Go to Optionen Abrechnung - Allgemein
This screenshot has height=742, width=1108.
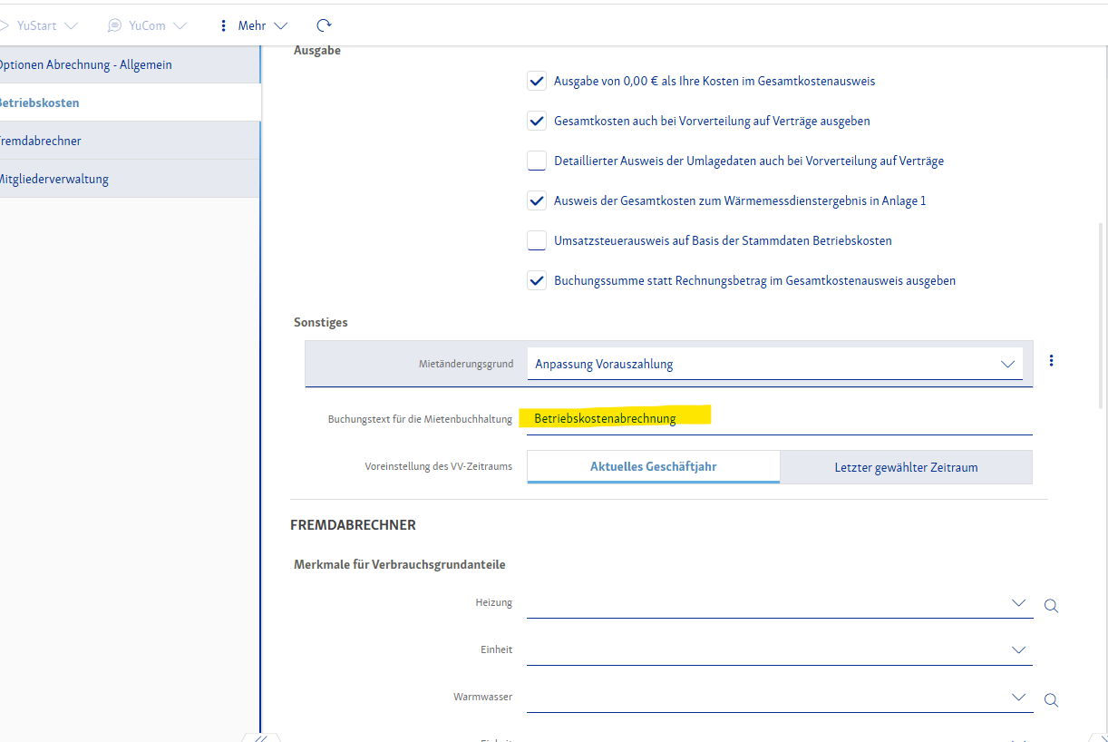(85, 64)
